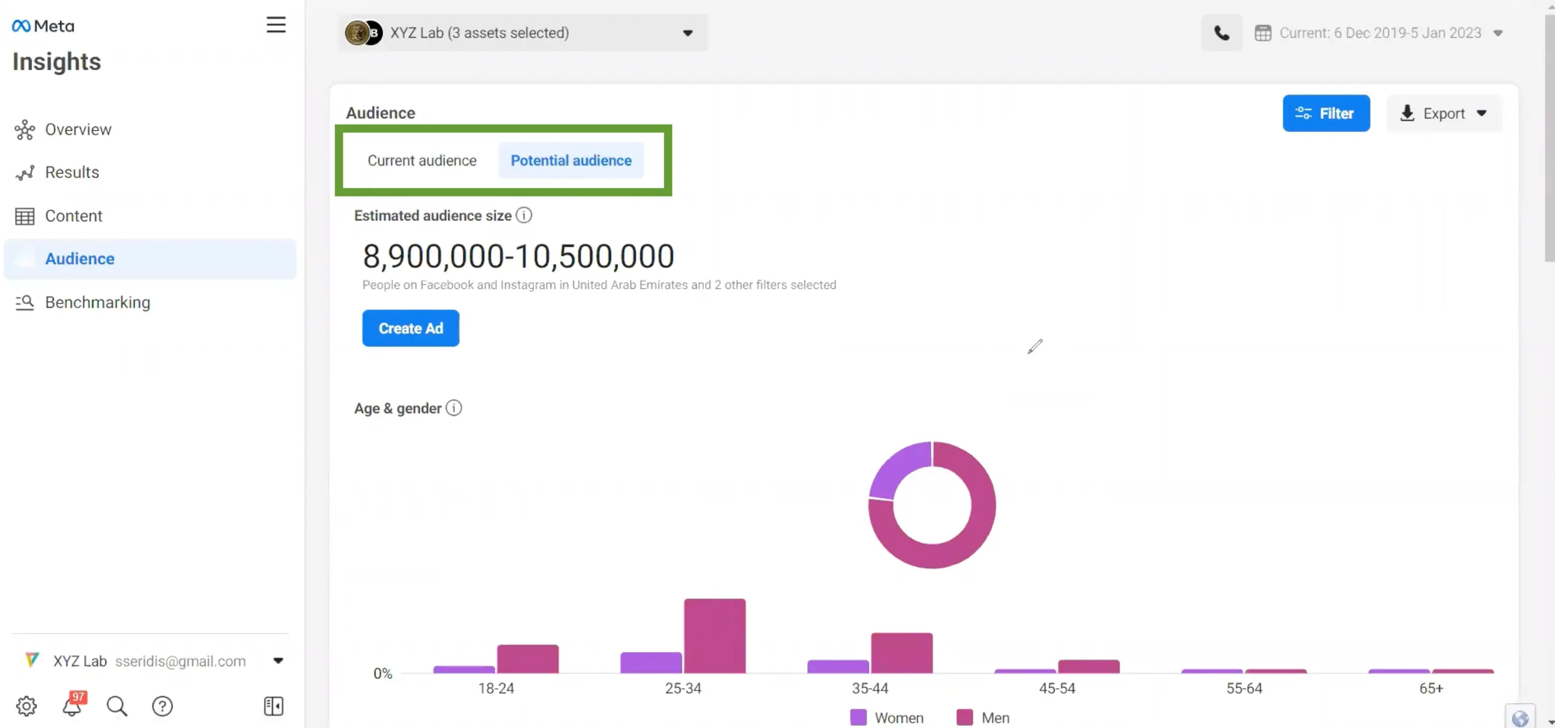The height and width of the screenshot is (728, 1555).
Task: Open the XYZ Lab asset selector dropdown
Action: 522,32
